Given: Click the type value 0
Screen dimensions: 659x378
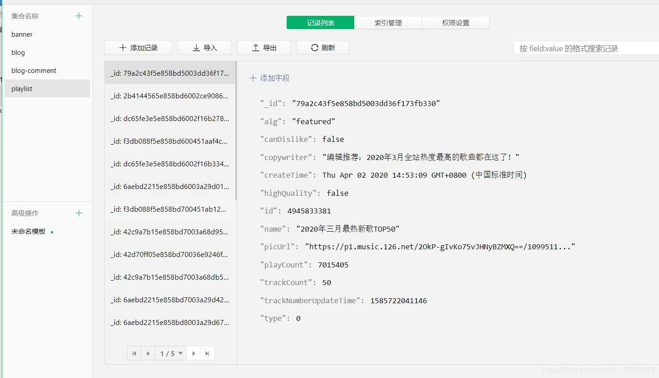Looking at the screenshot, I should [298, 318].
